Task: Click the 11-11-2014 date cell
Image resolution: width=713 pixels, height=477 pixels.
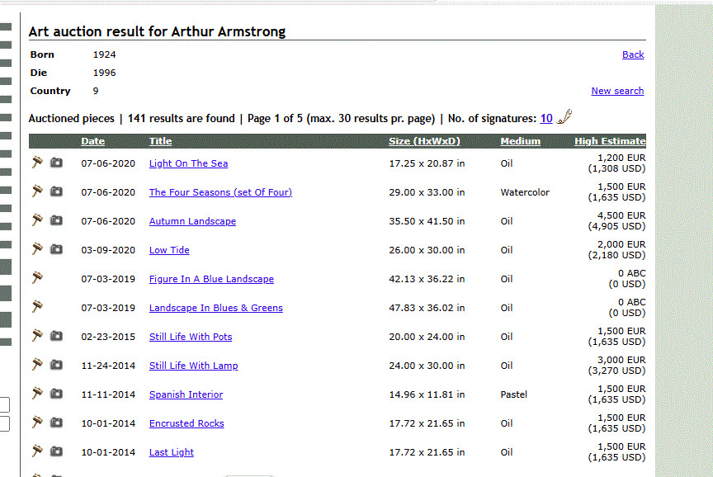Action: 108,394
